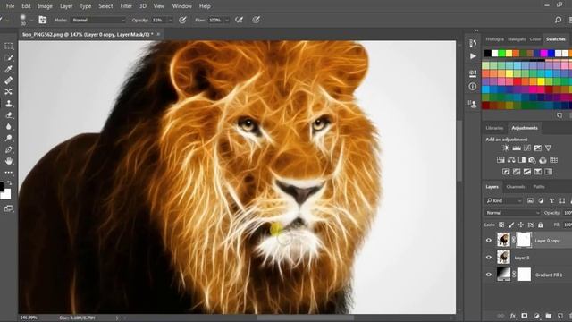Add a Brightness/Contrast adjustment
Viewport: 572px width, 322px height.
[506, 148]
